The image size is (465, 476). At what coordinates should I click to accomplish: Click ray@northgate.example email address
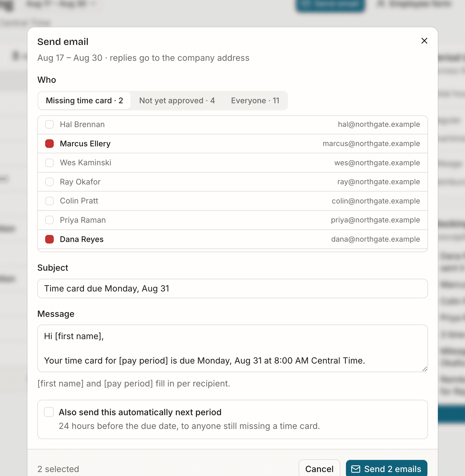tap(379, 182)
